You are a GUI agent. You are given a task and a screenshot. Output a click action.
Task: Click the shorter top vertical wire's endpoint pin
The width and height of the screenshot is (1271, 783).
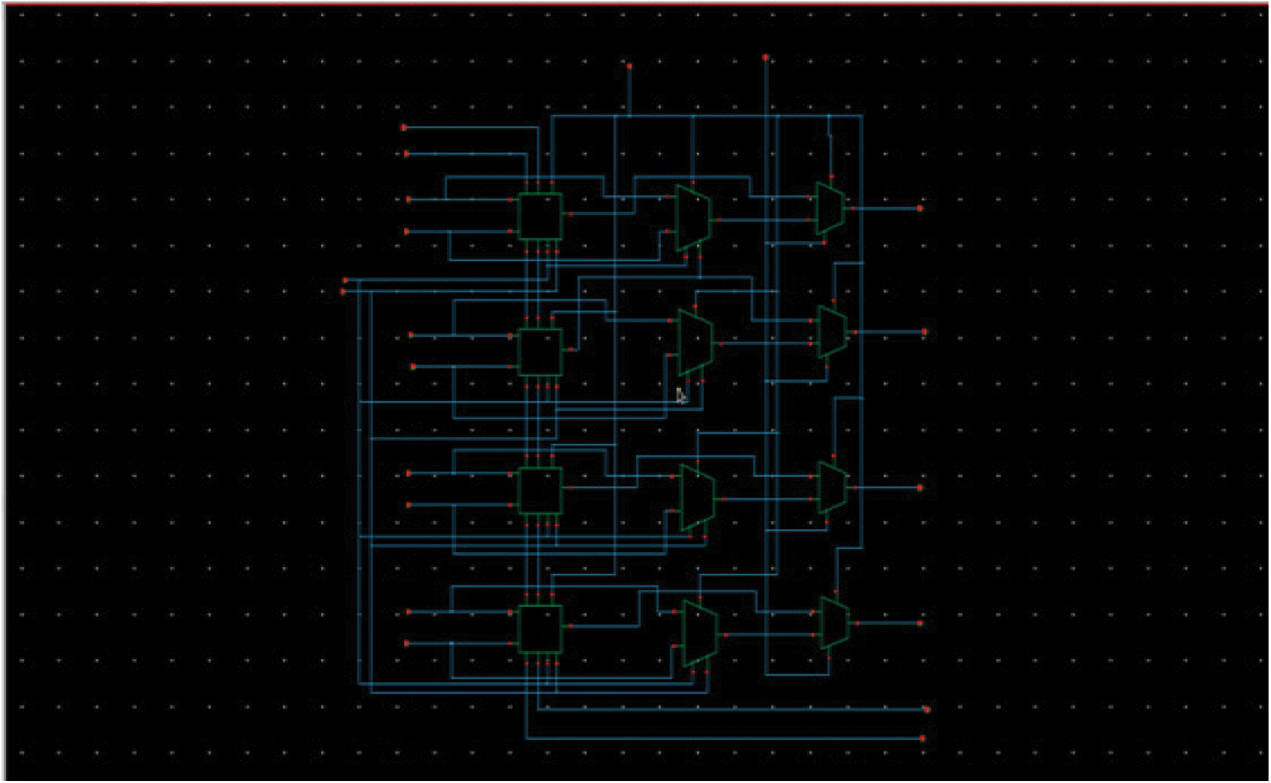629,67
